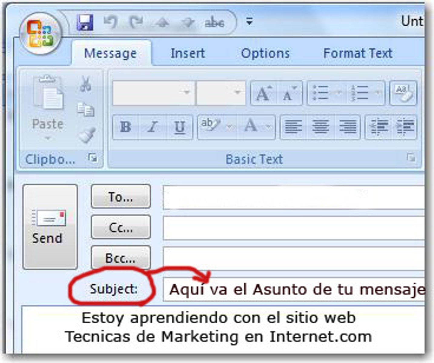Open the Format Text tab
This screenshot has height=363, width=434.
[358, 53]
